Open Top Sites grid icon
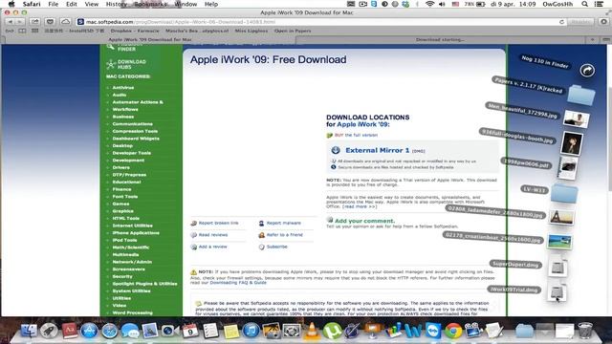 (x=34, y=31)
